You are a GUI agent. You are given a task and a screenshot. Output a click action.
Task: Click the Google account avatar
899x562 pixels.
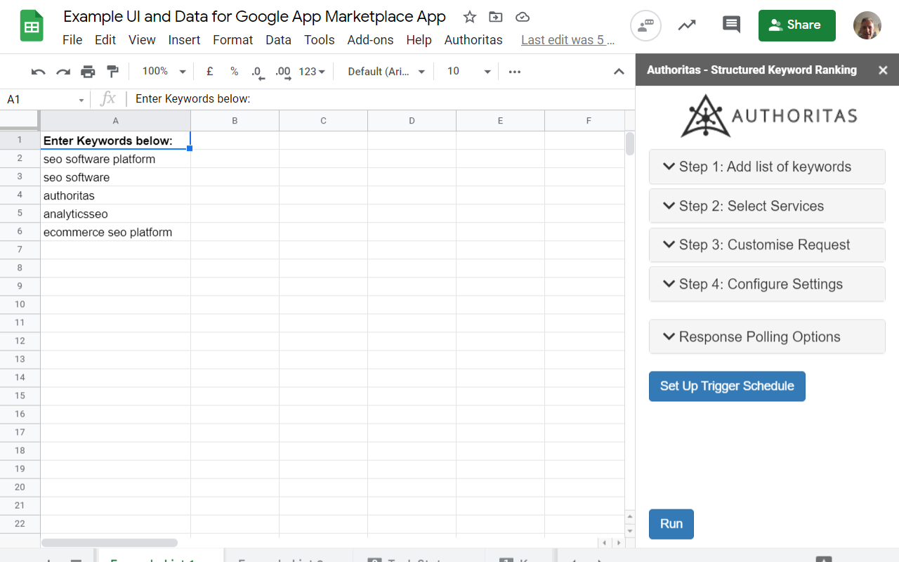tap(867, 25)
